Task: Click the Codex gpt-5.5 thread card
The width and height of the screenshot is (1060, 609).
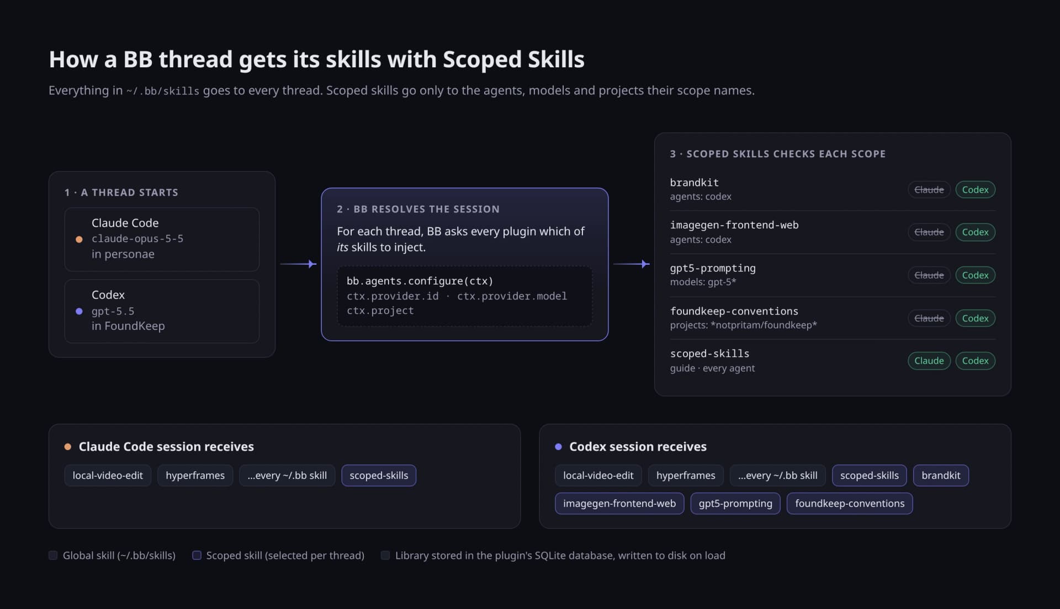Action: click(x=162, y=311)
